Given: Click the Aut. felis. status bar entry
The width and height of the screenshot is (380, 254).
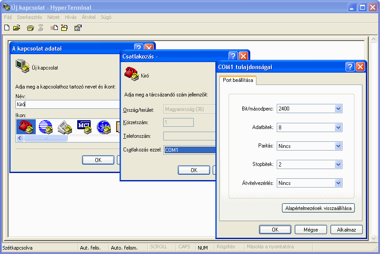Looking at the screenshot, I should [x=90, y=248].
